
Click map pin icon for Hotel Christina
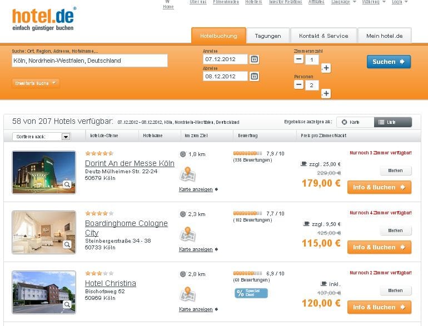(187, 294)
